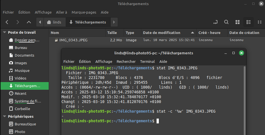Switch to icon grid view
Screen dimensions: 265x135
[238, 22]
